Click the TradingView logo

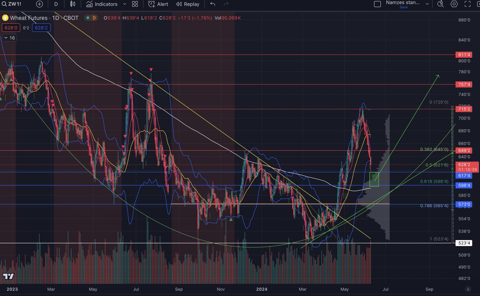[8, 276]
